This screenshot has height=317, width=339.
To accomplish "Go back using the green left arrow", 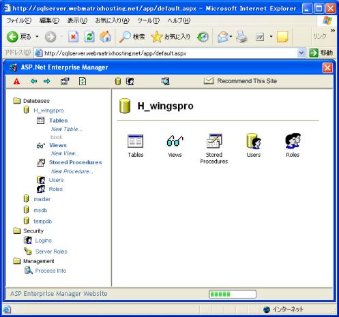I will click(33, 81).
